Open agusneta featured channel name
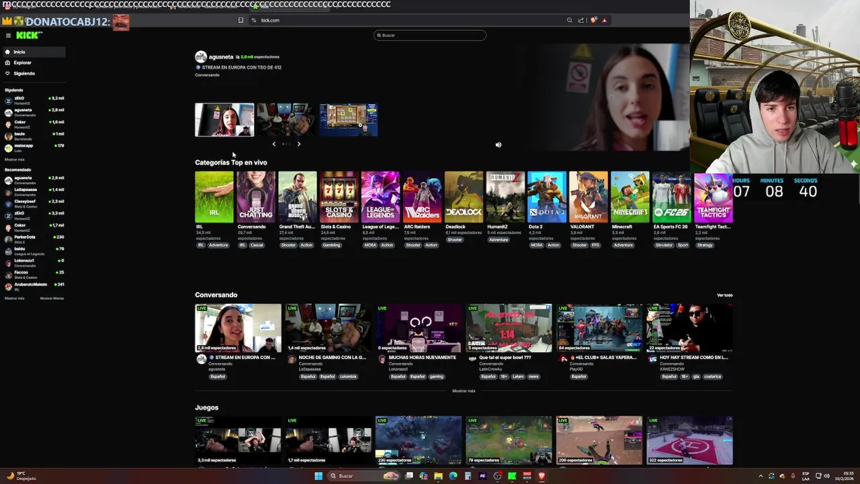Viewport: 860px width, 484px height. click(220, 57)
